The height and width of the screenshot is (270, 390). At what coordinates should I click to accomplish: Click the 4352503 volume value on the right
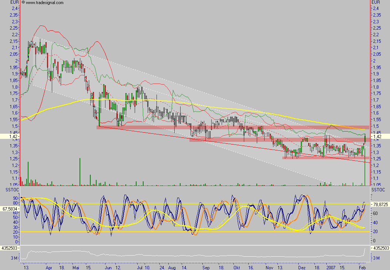[x=380, y=248]
